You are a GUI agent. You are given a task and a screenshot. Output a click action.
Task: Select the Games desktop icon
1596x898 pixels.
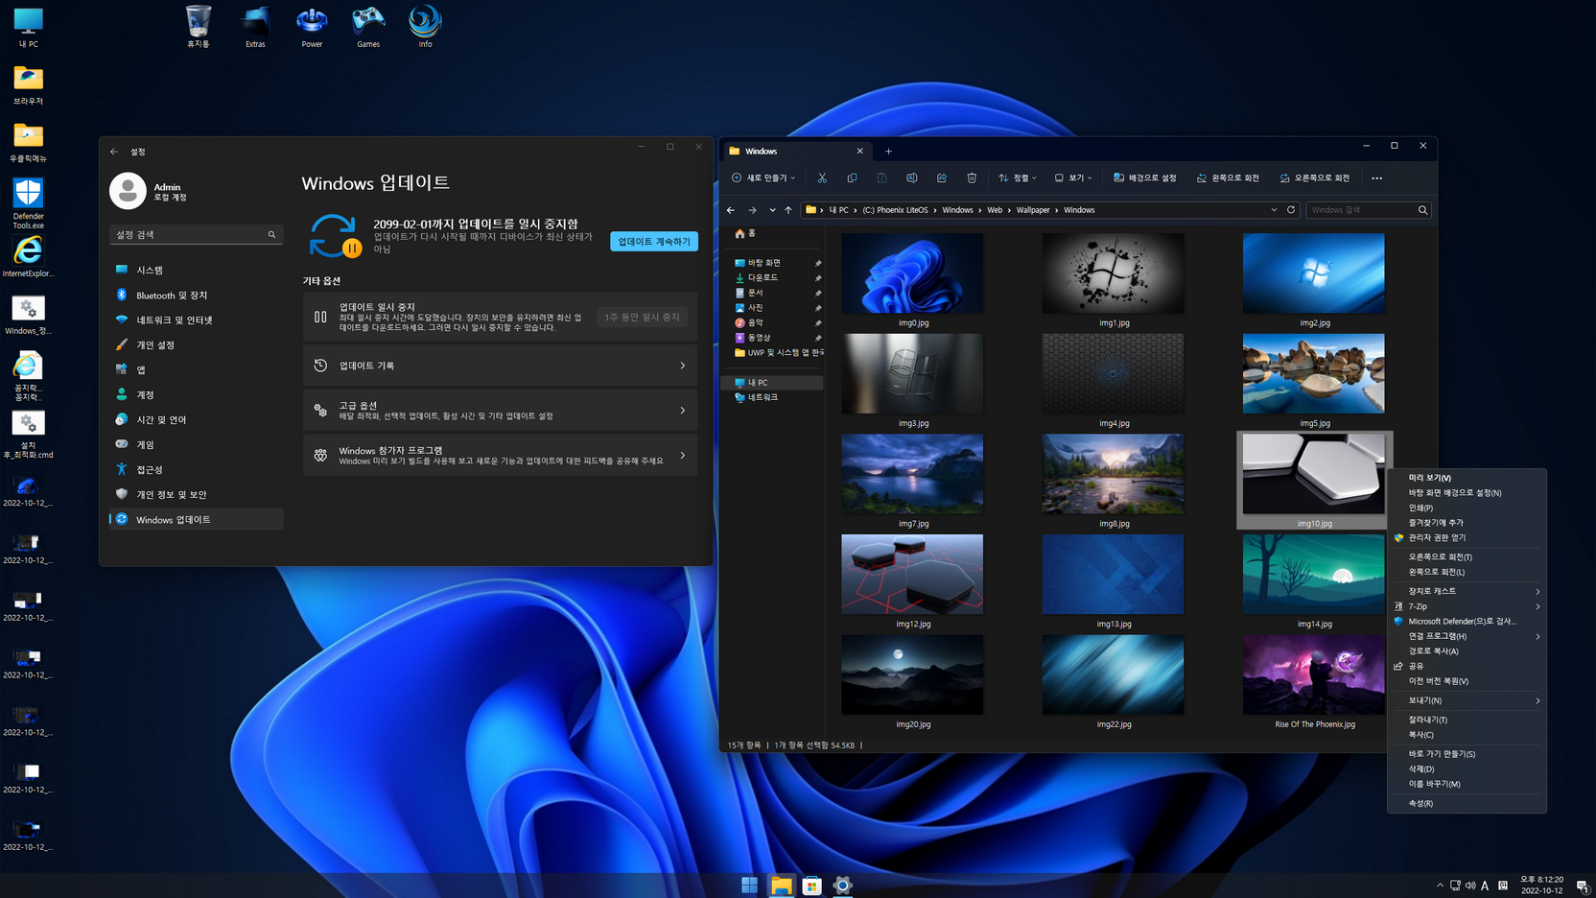click(x=368, y=27)
